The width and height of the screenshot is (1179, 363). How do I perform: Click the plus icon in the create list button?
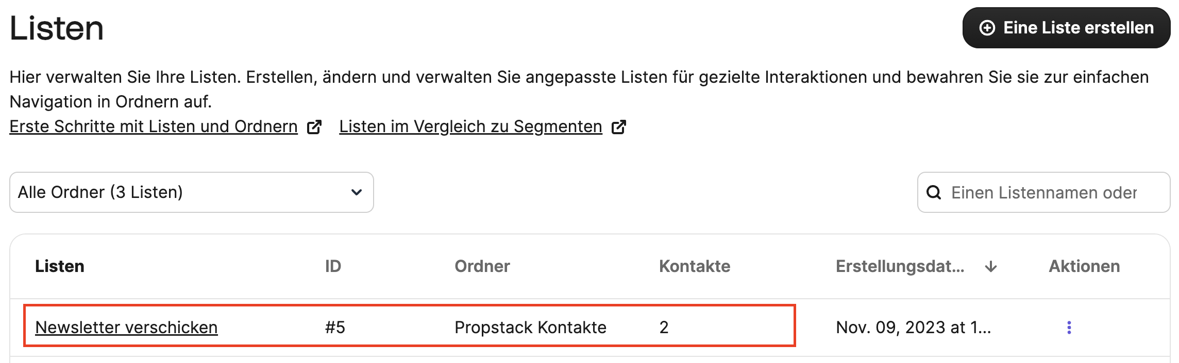(987, 28)
